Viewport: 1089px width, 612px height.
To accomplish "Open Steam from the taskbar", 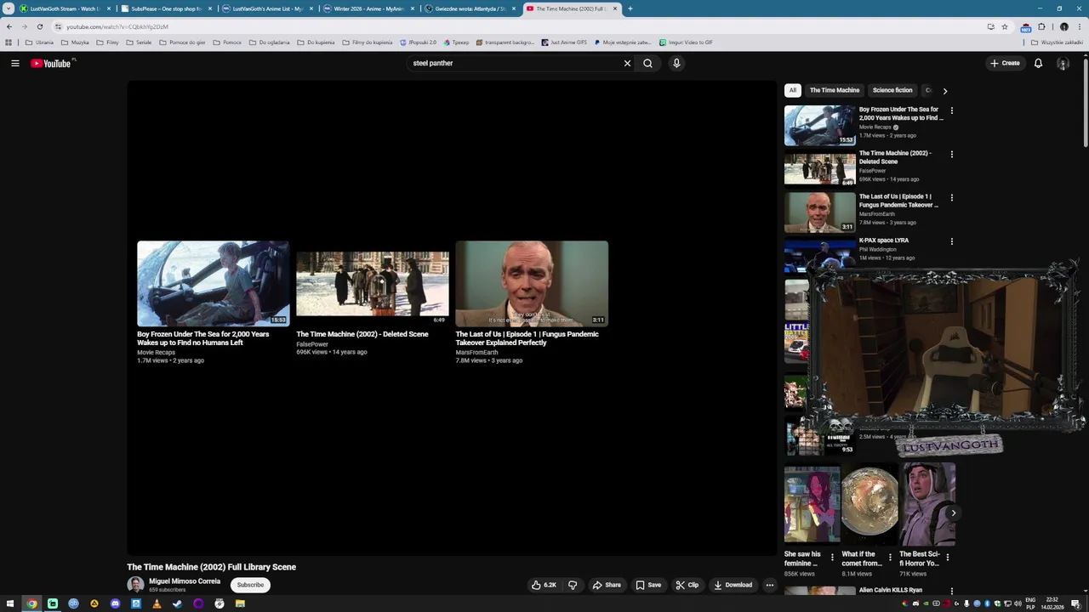I will pos(177,603).
